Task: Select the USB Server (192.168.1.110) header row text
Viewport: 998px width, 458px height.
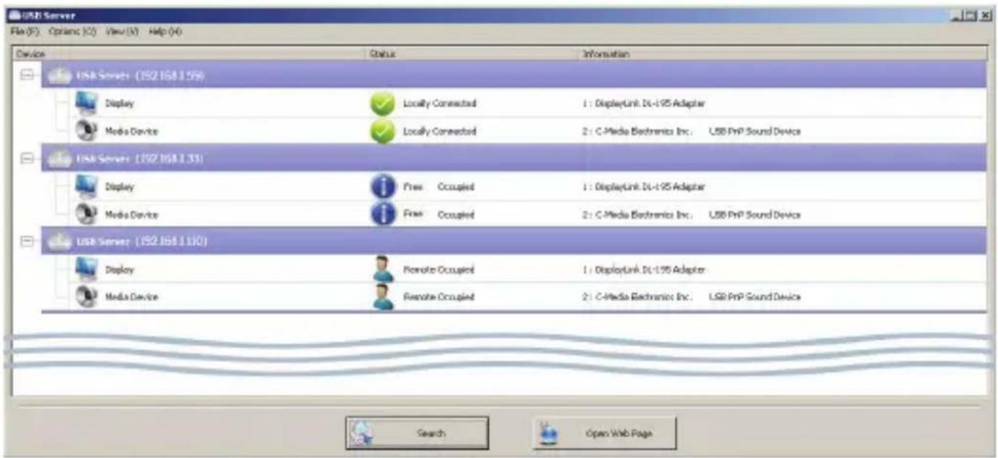Action: click(x=142, y=241)
